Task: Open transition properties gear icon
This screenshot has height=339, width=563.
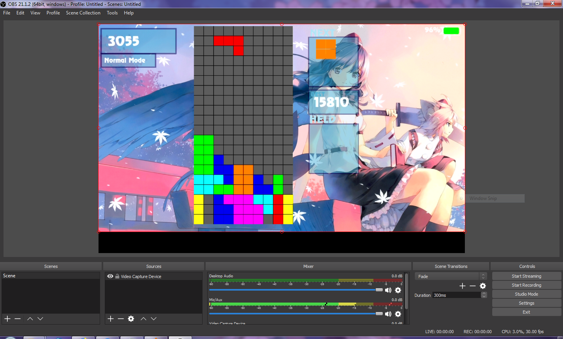Action: [483, 286]
